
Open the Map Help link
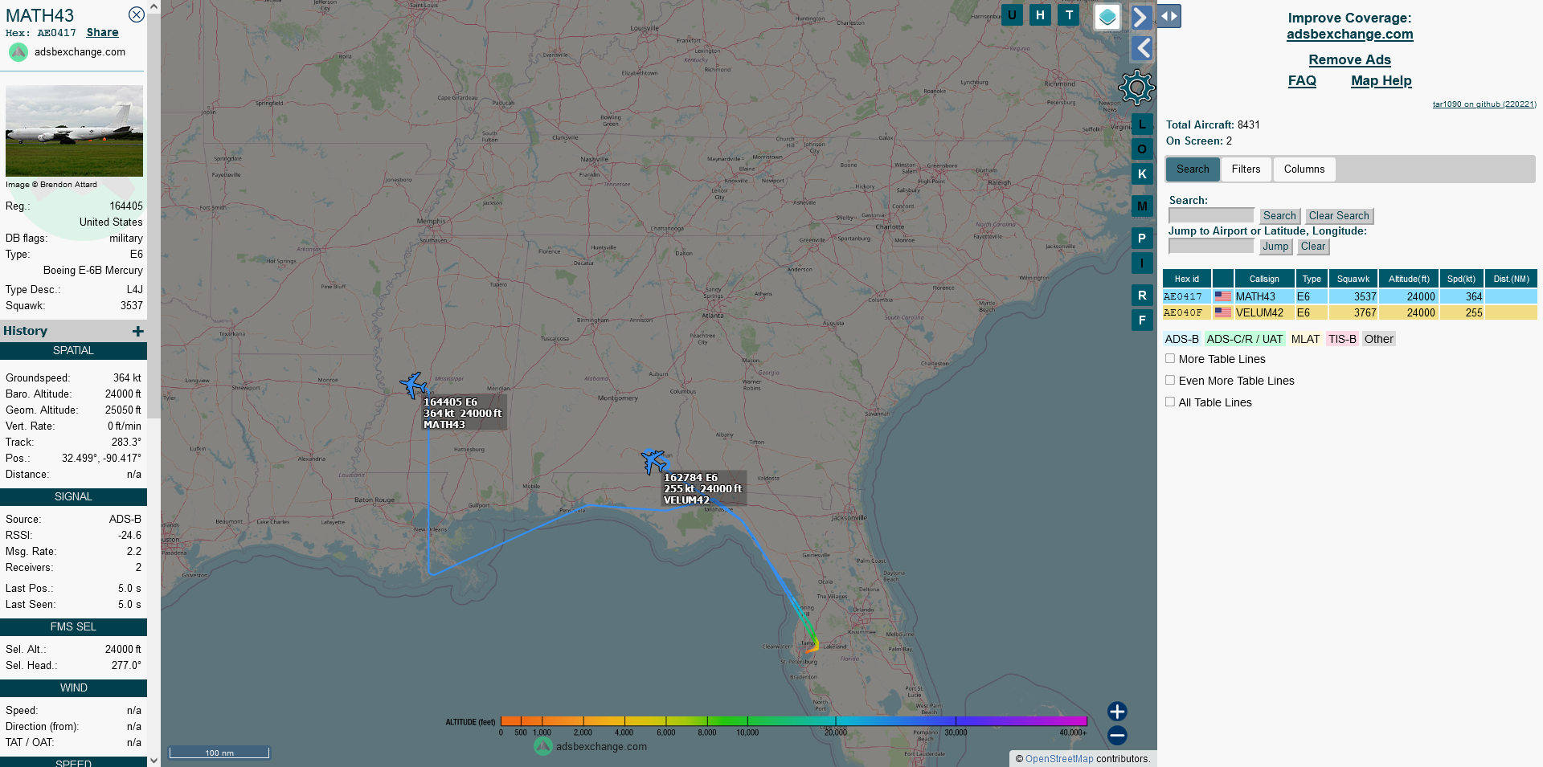(1381, 80)
